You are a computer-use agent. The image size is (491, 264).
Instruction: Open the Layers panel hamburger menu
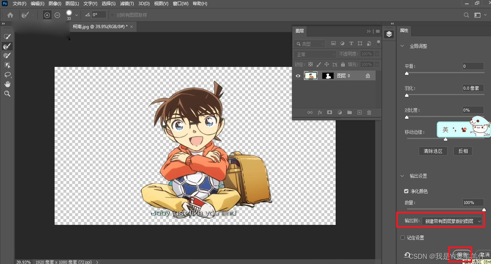coord(377,31)
